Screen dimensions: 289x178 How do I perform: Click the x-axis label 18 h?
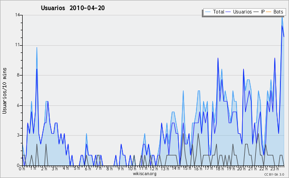click(220, 168)
